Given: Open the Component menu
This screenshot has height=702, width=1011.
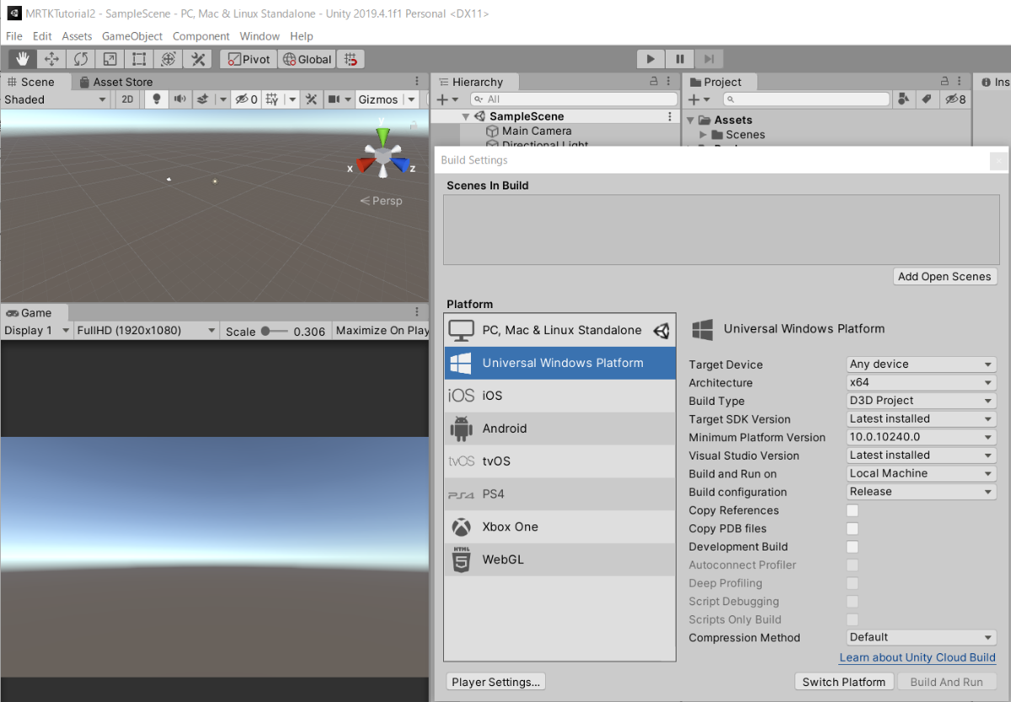Looking at the screenshot, I should click(x=201, y=36).
